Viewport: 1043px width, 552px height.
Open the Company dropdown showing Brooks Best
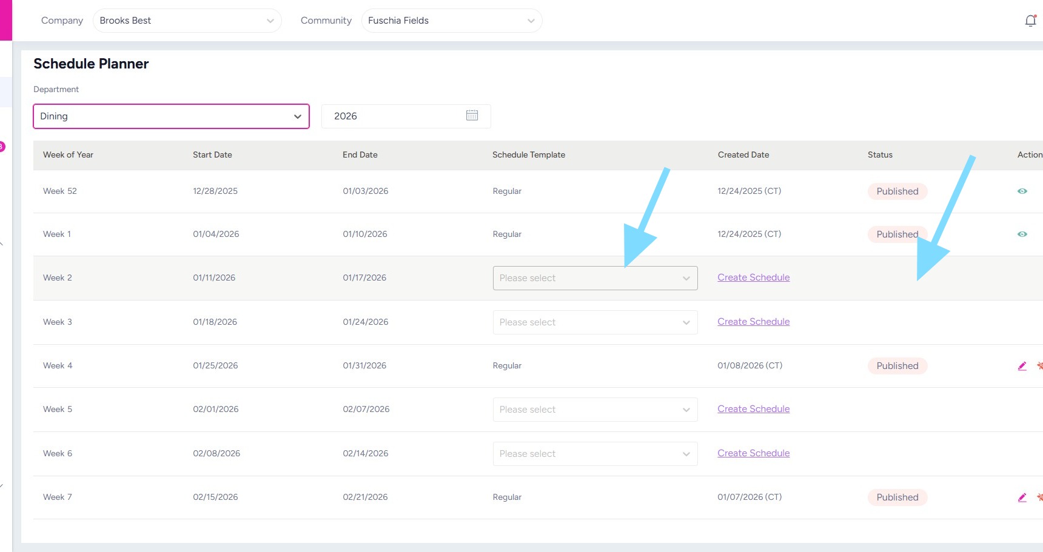(187, 21)
